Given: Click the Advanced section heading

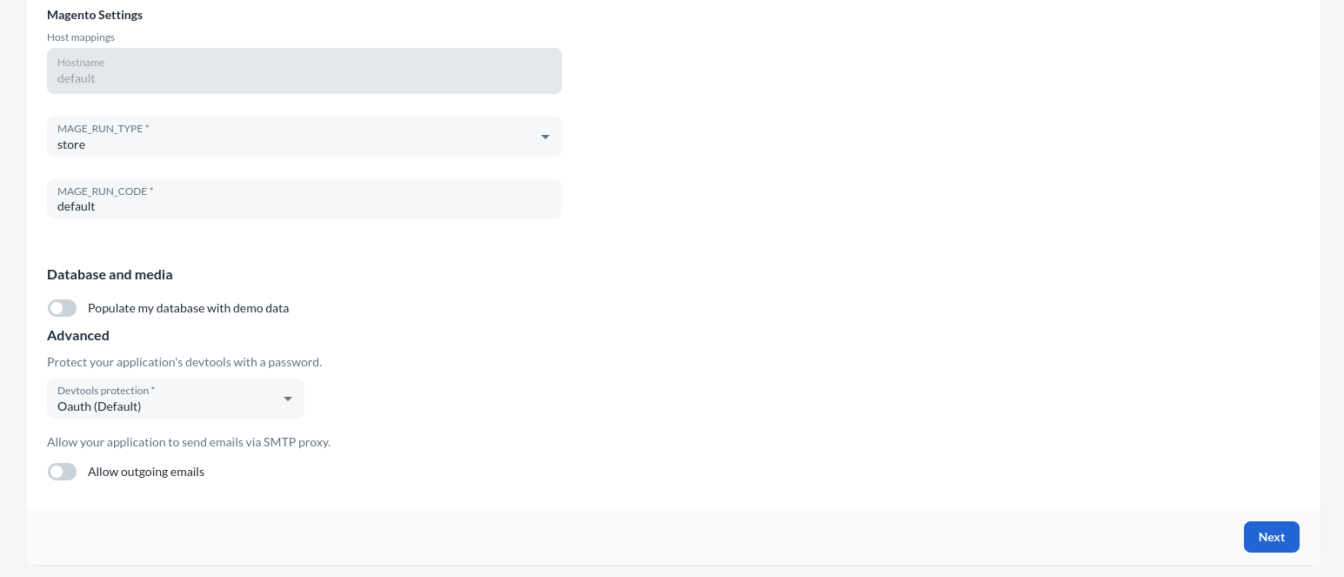Looking at the screenshot, I should point(78,335).
